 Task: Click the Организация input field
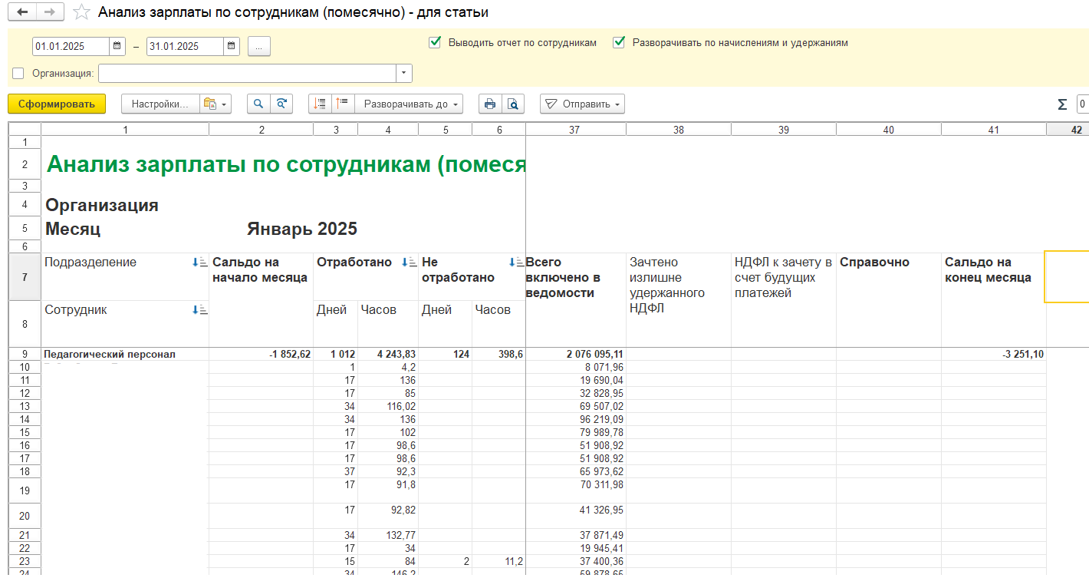pyautogui.click(x=247, y=73)
